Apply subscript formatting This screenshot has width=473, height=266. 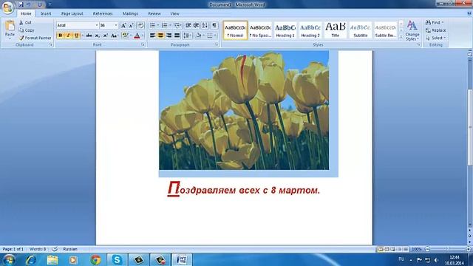97,35
